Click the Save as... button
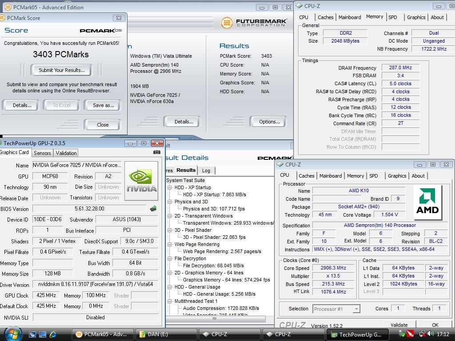The width and height of the screenshot is (455, 341). 103,105
